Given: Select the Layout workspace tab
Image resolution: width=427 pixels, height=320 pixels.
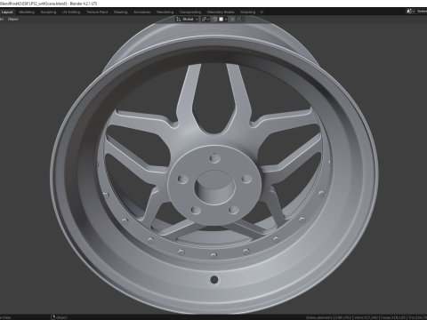Looking at the screenshot, I should 7,12.
